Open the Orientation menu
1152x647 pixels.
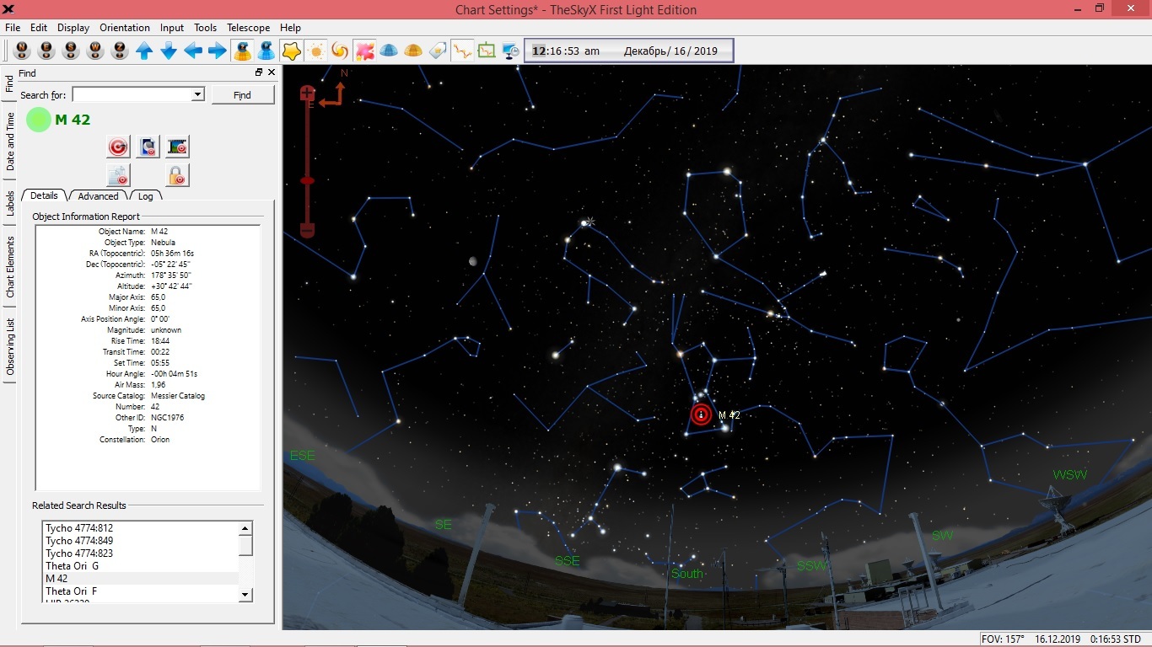pyautogui.click(x=125, y=28)
